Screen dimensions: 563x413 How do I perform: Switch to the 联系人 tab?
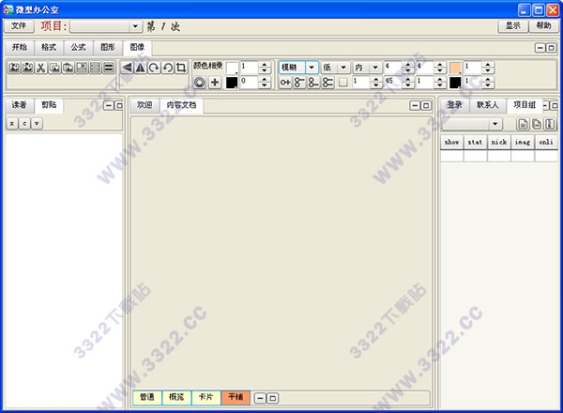(x=488, y=105)
